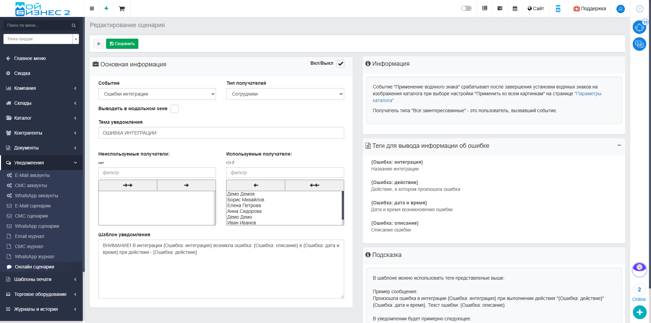The height and width of the screenshot is (323, 651).
Task: Toggle the Вкл/Выкл checkbox
Action: (340, 64)
